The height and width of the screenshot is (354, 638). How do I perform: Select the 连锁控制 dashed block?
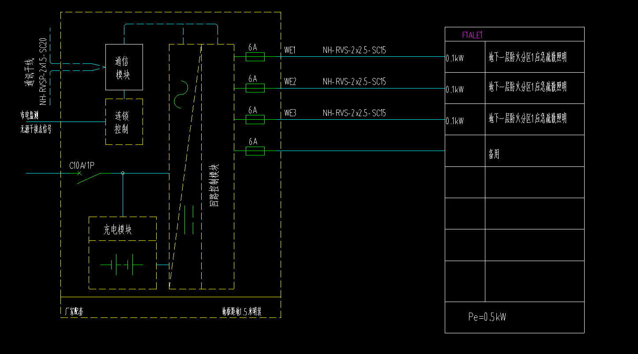coord(124,122)
